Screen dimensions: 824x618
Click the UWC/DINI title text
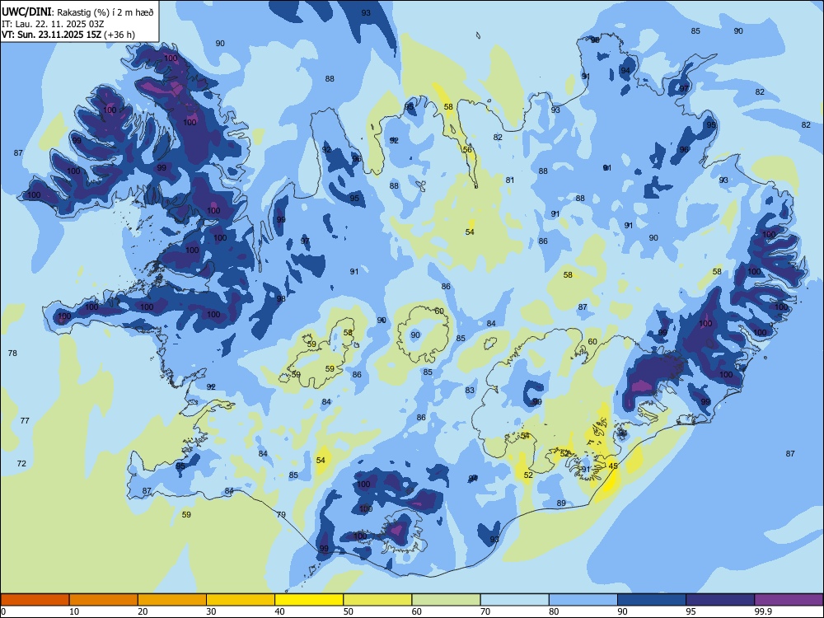click(27, 12)
